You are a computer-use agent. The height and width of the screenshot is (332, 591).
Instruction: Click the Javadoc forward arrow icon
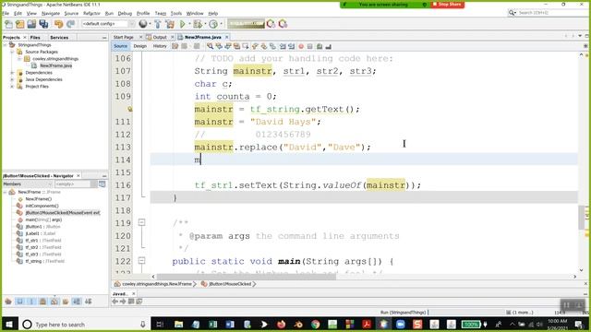pos(123,302)
